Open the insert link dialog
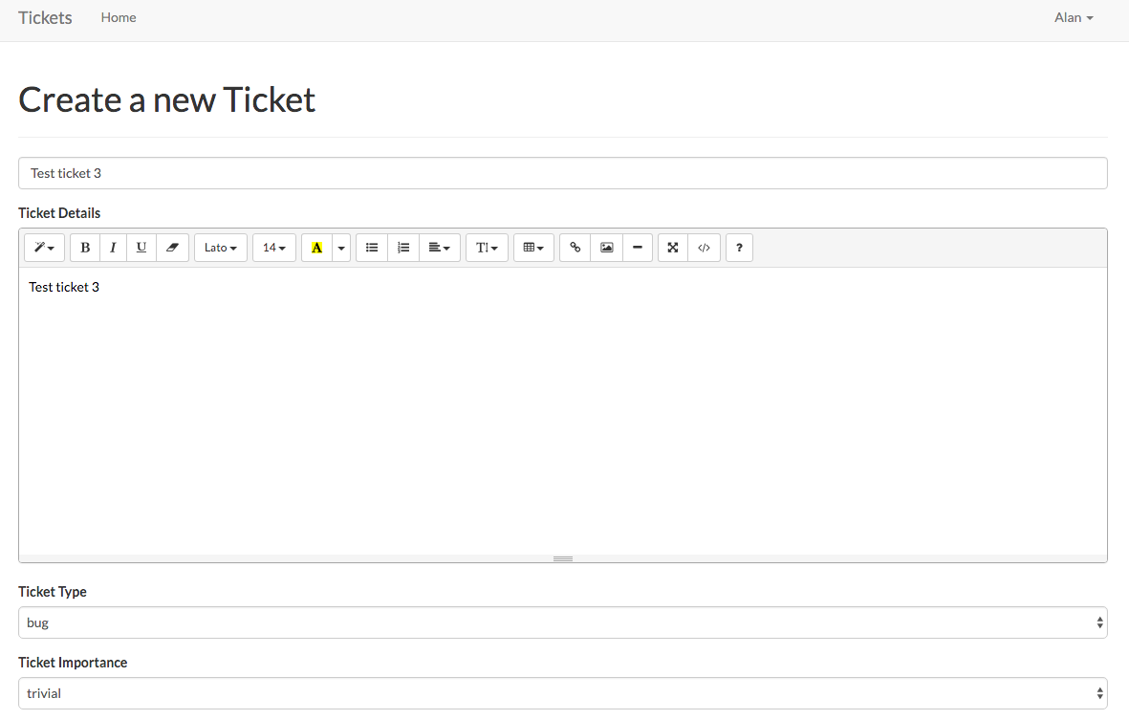 (x=575, y=248)
